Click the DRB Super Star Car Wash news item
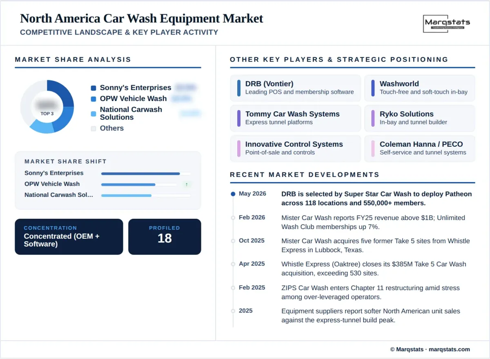 376,198
